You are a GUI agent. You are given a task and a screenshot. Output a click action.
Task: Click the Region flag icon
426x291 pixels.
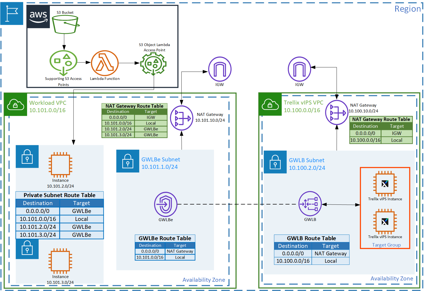(x=12, y=13)
